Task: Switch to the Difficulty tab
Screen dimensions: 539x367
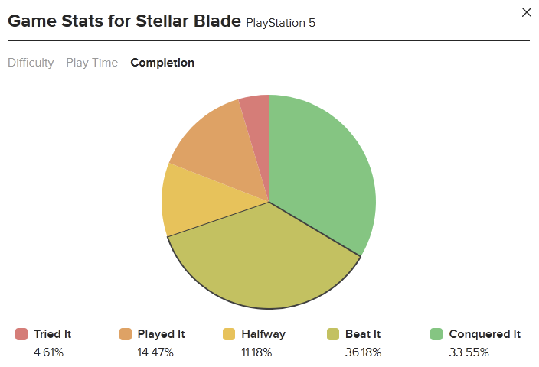Action: pyautogui.click(x=31, y=63)
